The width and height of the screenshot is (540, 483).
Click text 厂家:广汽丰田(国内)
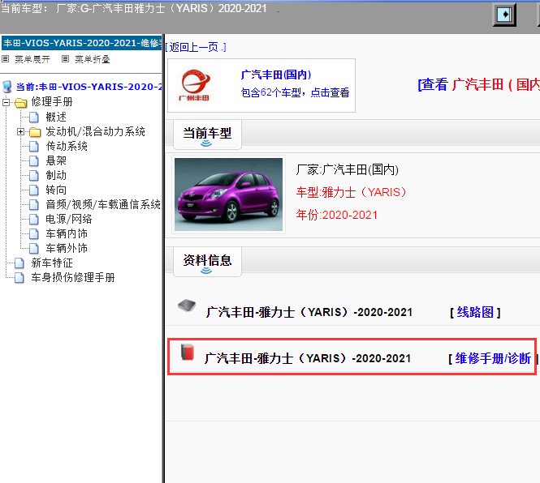348,170
